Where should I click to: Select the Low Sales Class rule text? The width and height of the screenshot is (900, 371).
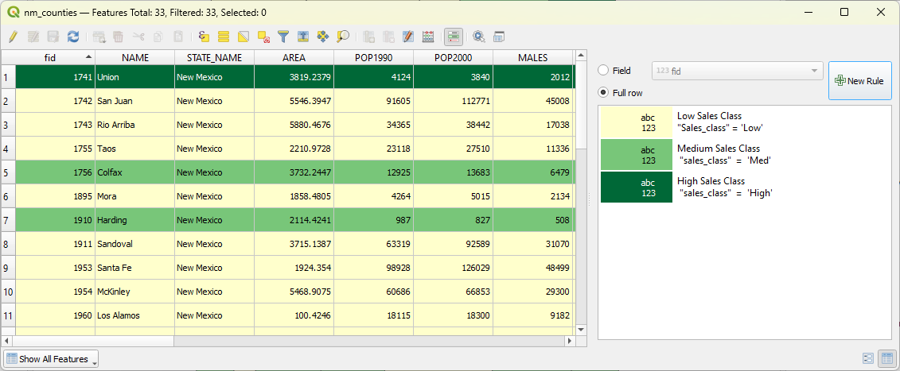(720, 122)
